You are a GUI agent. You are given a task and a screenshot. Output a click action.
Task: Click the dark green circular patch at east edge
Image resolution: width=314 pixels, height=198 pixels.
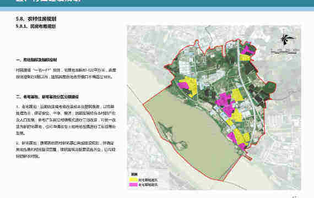pos(270,87)
